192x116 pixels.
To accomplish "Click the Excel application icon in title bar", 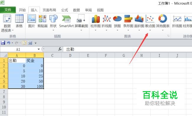I will pos(2,2).
